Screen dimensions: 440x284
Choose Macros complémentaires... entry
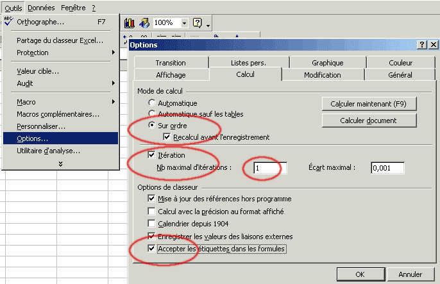click(x=60, y=114)
